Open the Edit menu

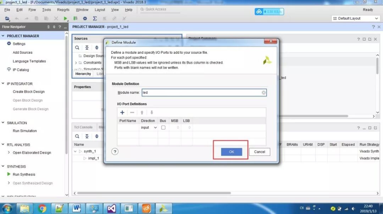19,10
